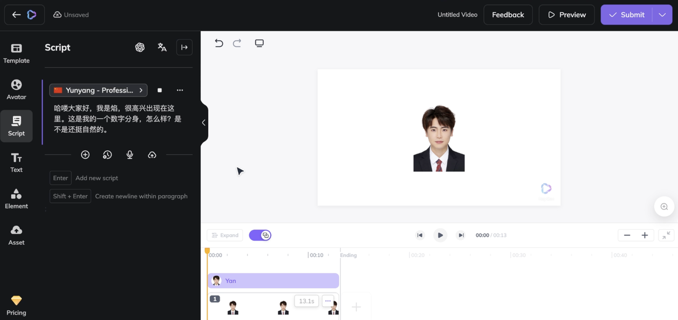Open the Submit dropdown arrow
The height and width of the screenshot is (320, 678).
point(662,15)
